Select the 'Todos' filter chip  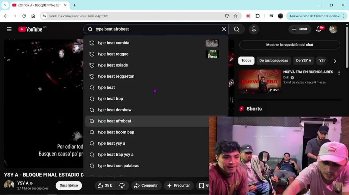pyautogui.click(x=246, y=60)
